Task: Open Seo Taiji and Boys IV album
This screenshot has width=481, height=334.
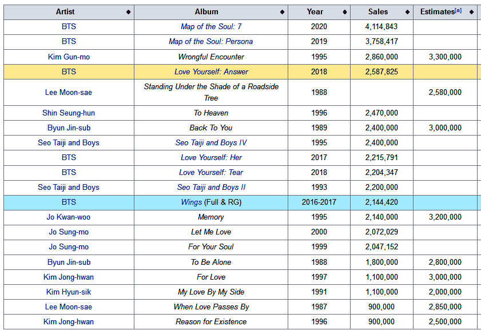Action: coord(211,143)
